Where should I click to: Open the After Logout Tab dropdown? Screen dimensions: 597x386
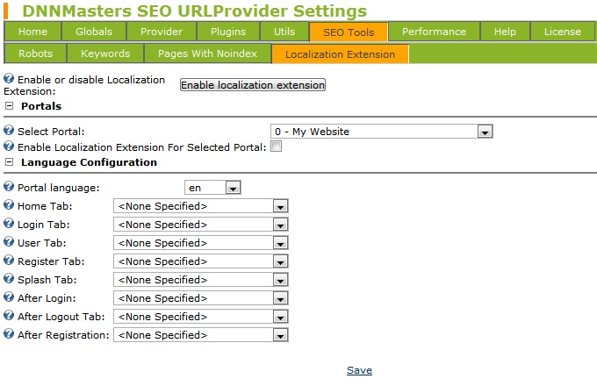pos(201,317)
